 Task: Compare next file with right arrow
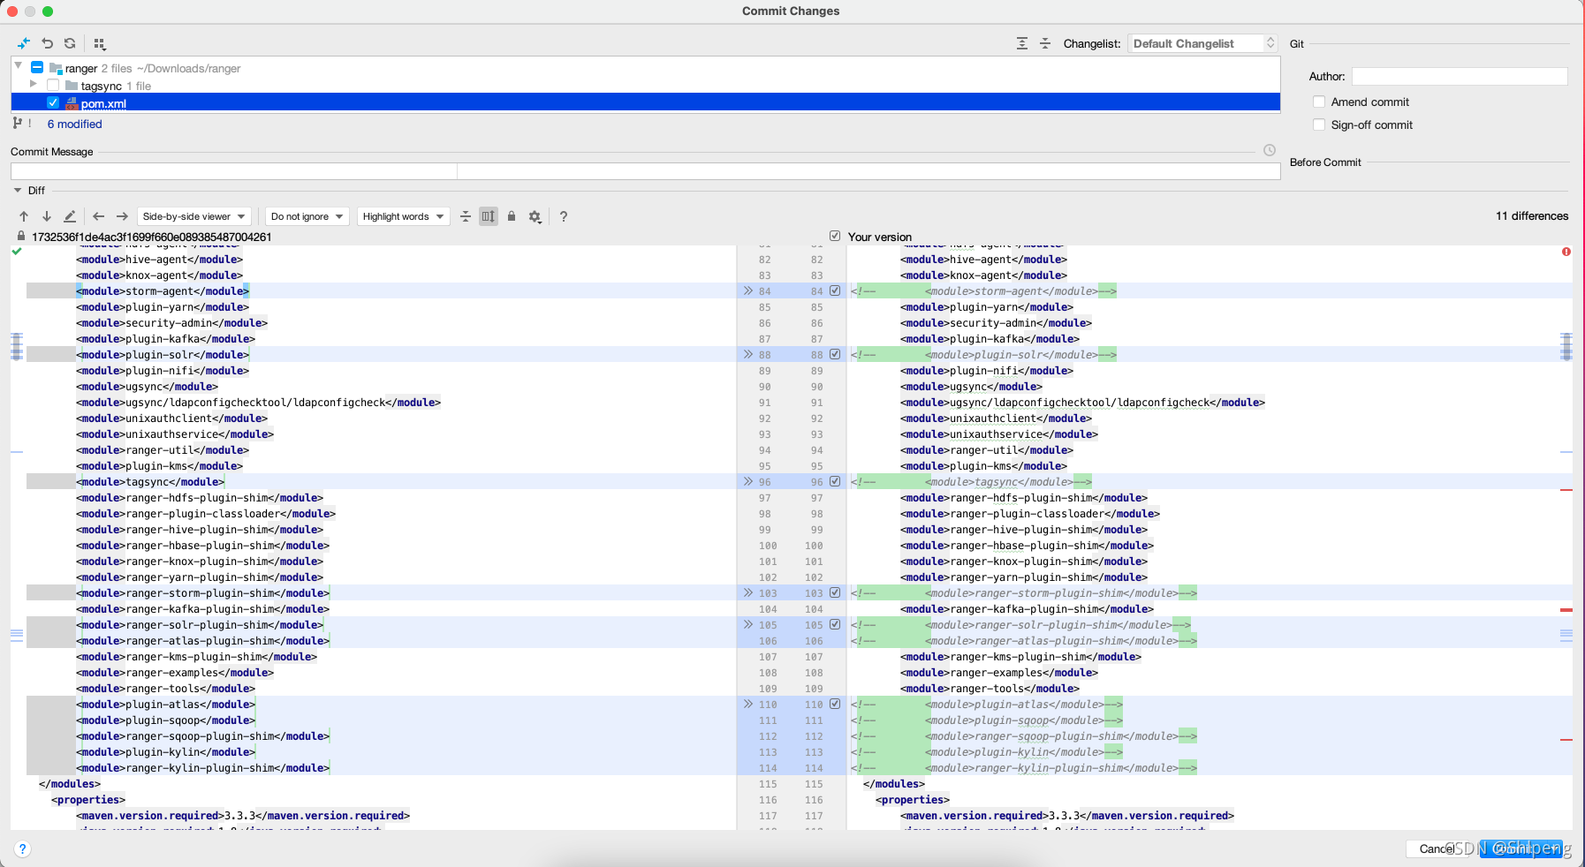click(x=122, y=216)
